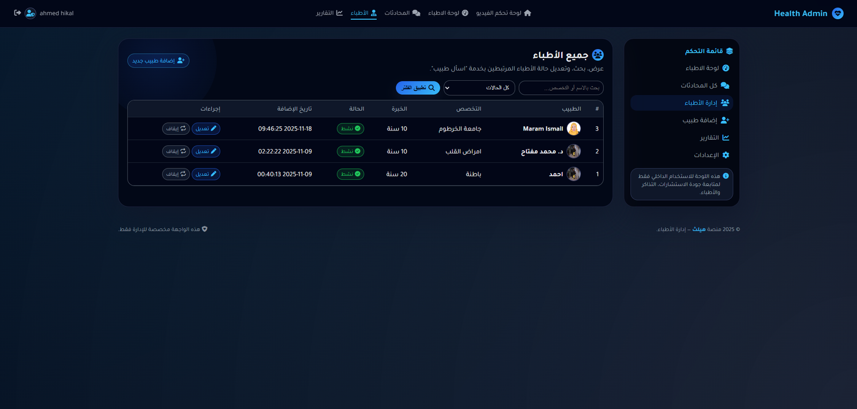This screenshot has width=857, height=409.
Task: Focus the search by name or specialty field
Action: coord(561,88)
